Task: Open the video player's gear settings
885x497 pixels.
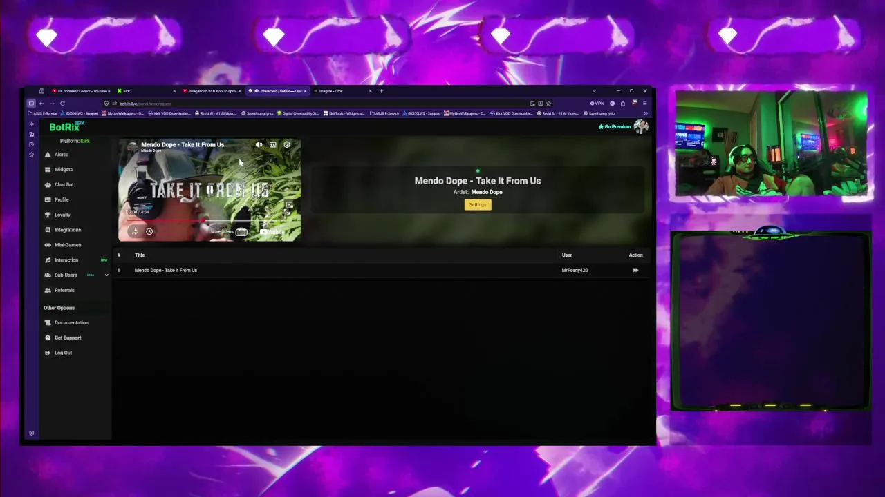Action: (287, 144)
